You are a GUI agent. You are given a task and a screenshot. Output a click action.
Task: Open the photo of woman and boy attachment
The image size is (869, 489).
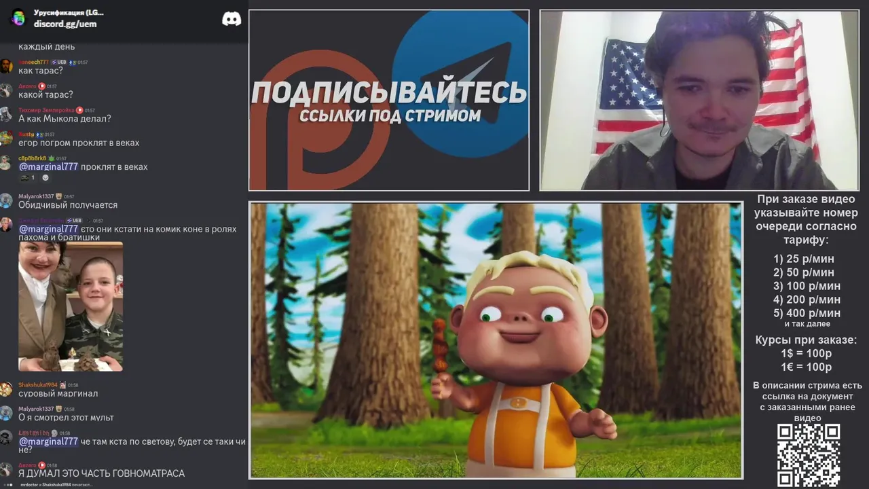71,306
